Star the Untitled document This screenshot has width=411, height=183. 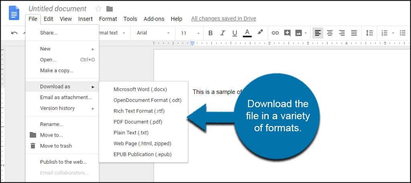[98, 9]
